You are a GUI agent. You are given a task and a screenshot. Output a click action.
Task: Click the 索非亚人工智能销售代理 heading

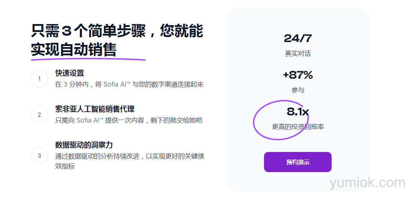tap(95, 109)
